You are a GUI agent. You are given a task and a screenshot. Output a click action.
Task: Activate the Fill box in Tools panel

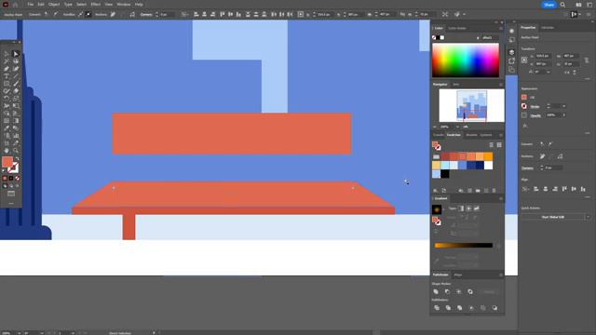[x=7, y=162]
